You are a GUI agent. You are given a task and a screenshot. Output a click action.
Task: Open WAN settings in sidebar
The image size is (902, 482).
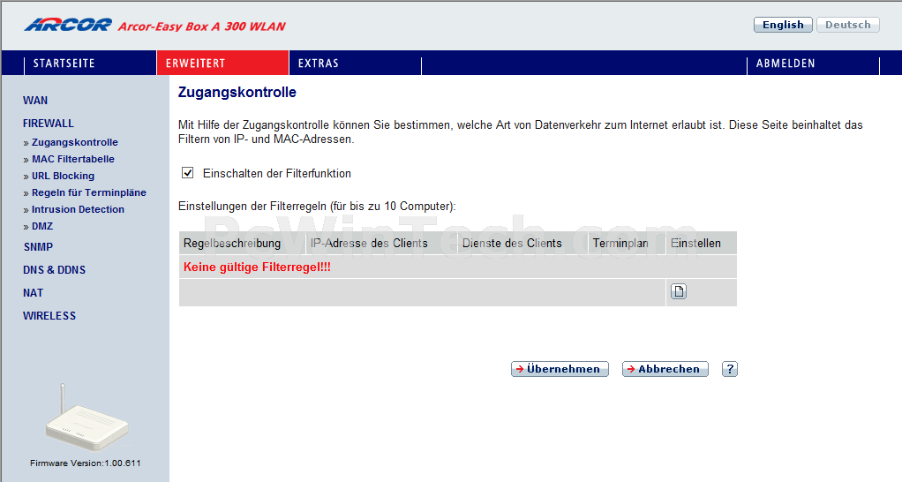coord(35,100)
